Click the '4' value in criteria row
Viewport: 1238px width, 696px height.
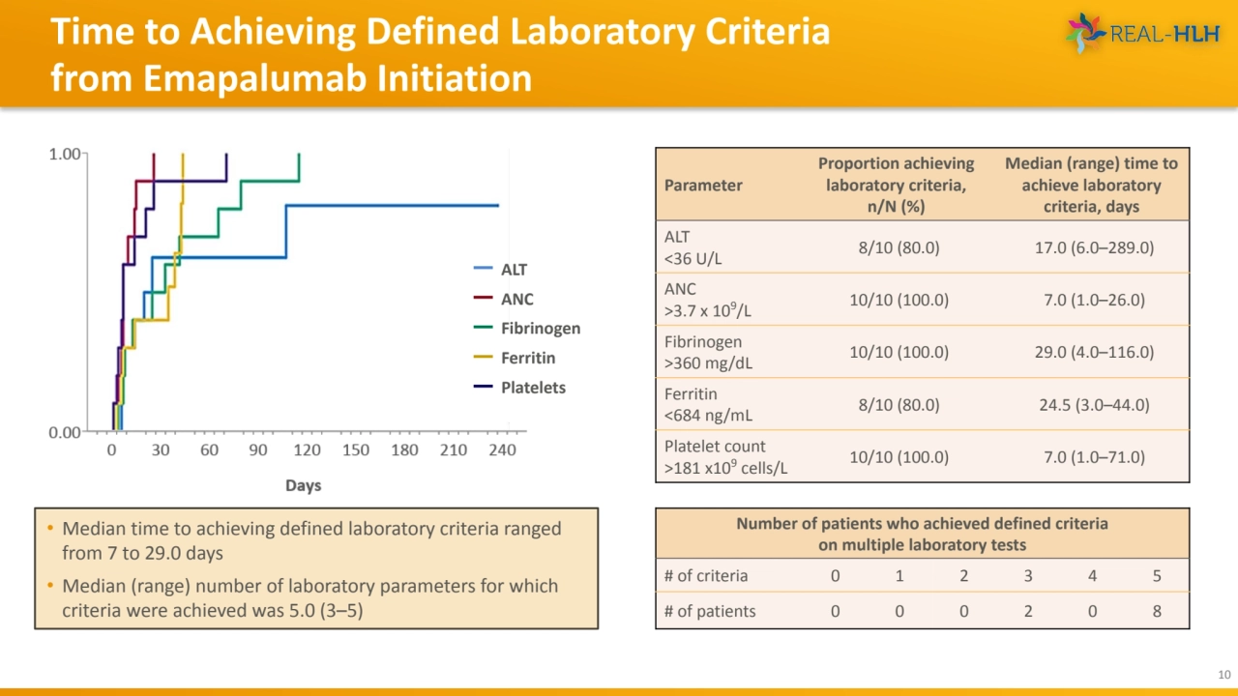coord(1092,575)
